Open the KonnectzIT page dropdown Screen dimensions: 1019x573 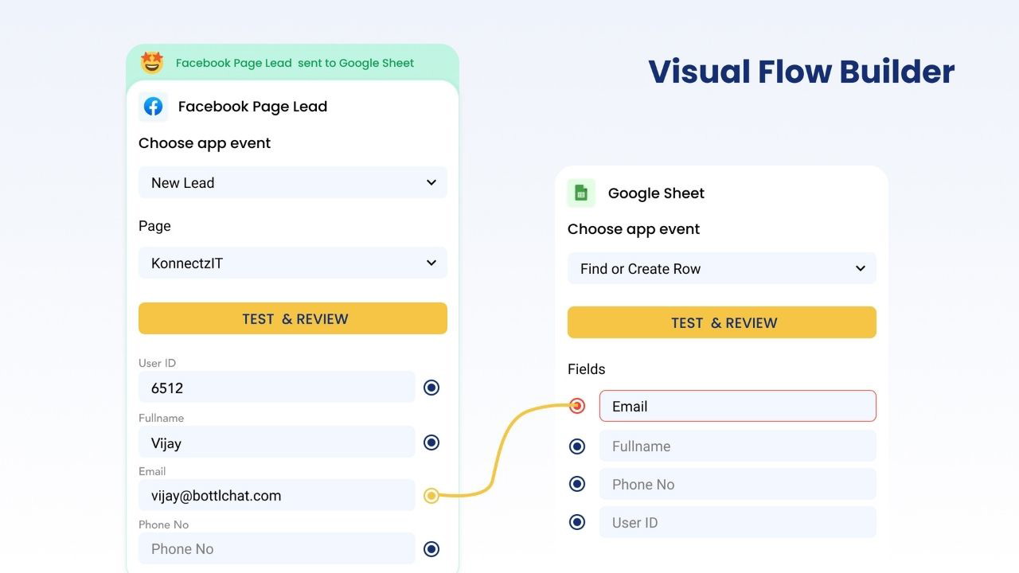[x=293, y=263]
